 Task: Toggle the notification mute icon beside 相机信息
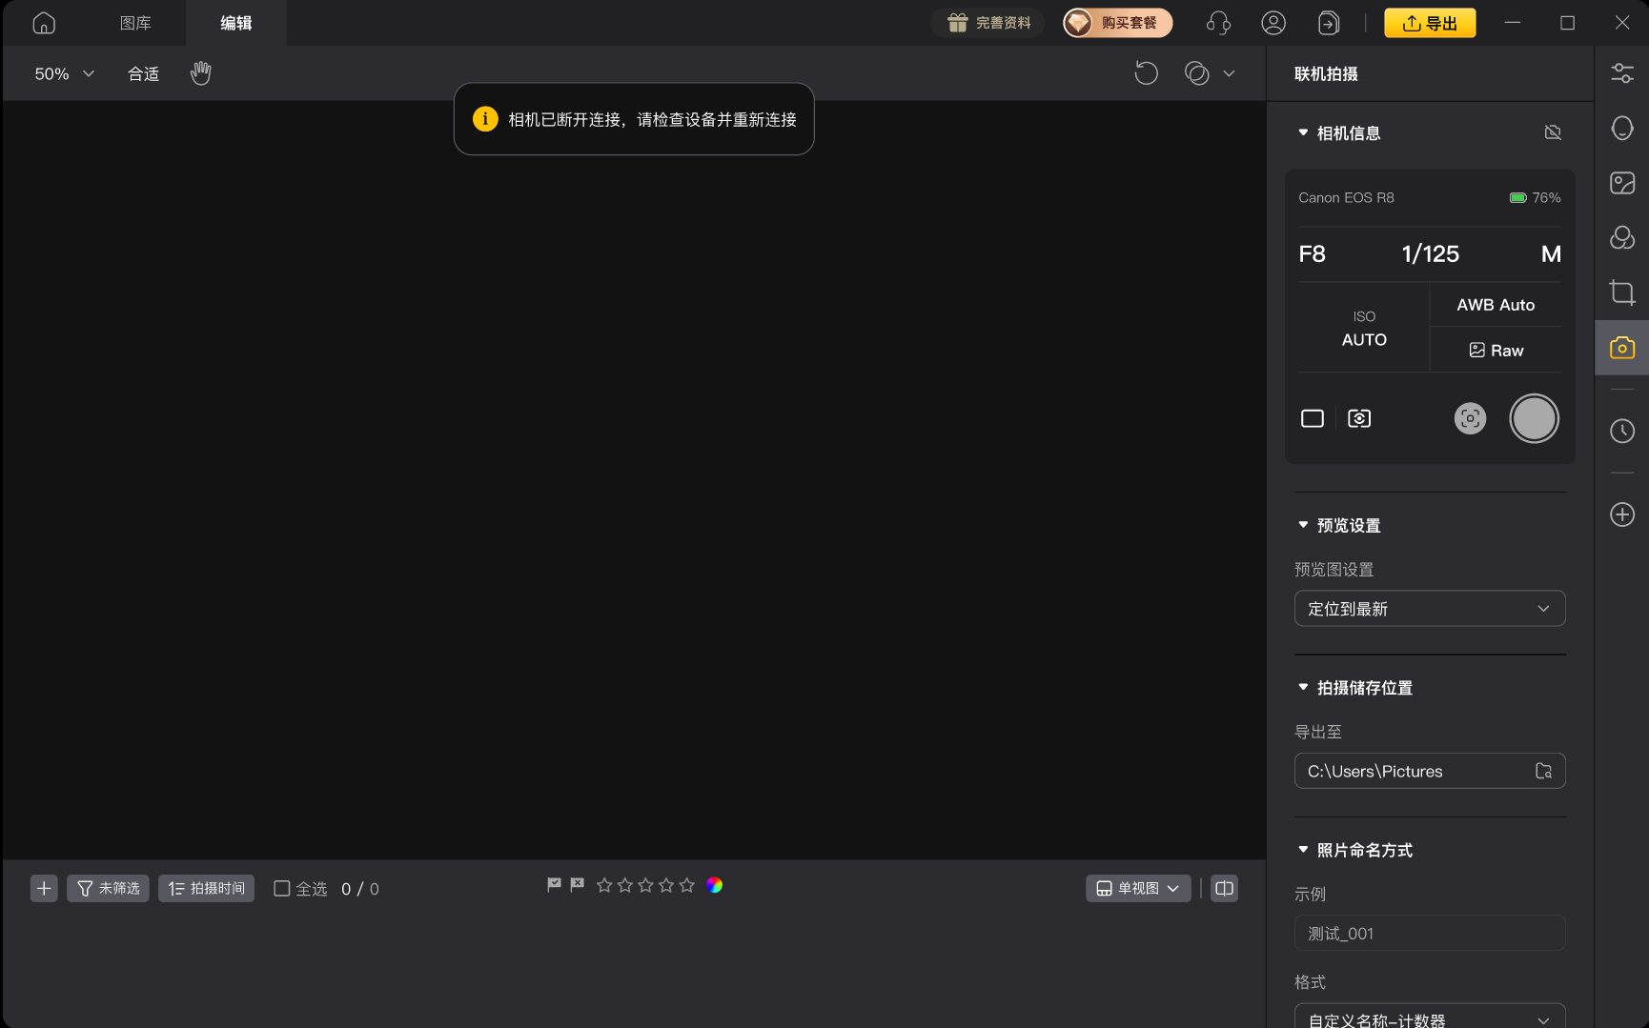(x=1553, y=132)
